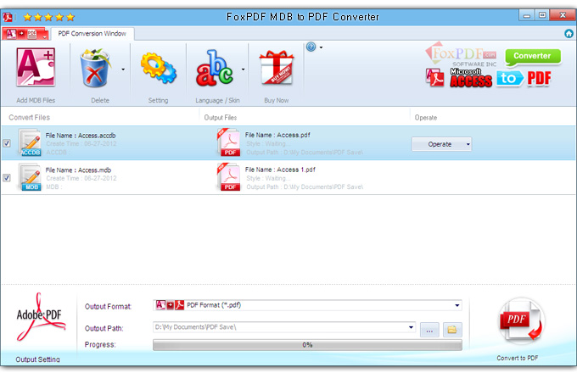
Task: Click the PDF icon for Access 1.pdf
Action: pyautogui.click(x=228, y=177)
